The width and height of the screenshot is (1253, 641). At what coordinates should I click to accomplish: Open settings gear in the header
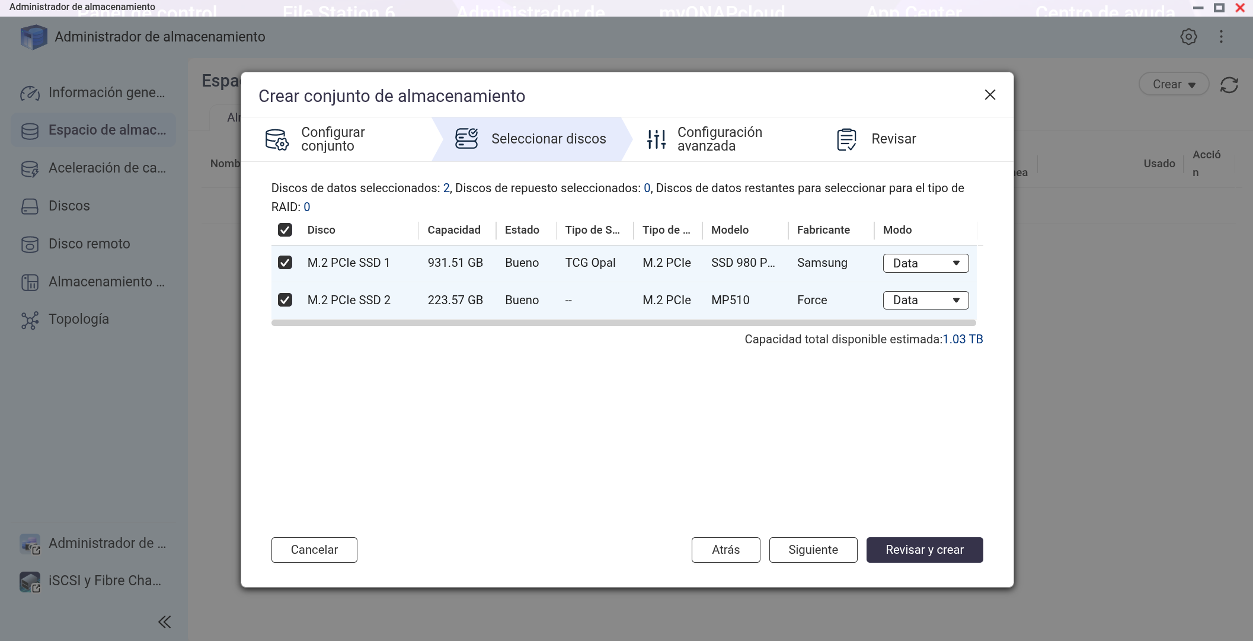coord(1188,37)
